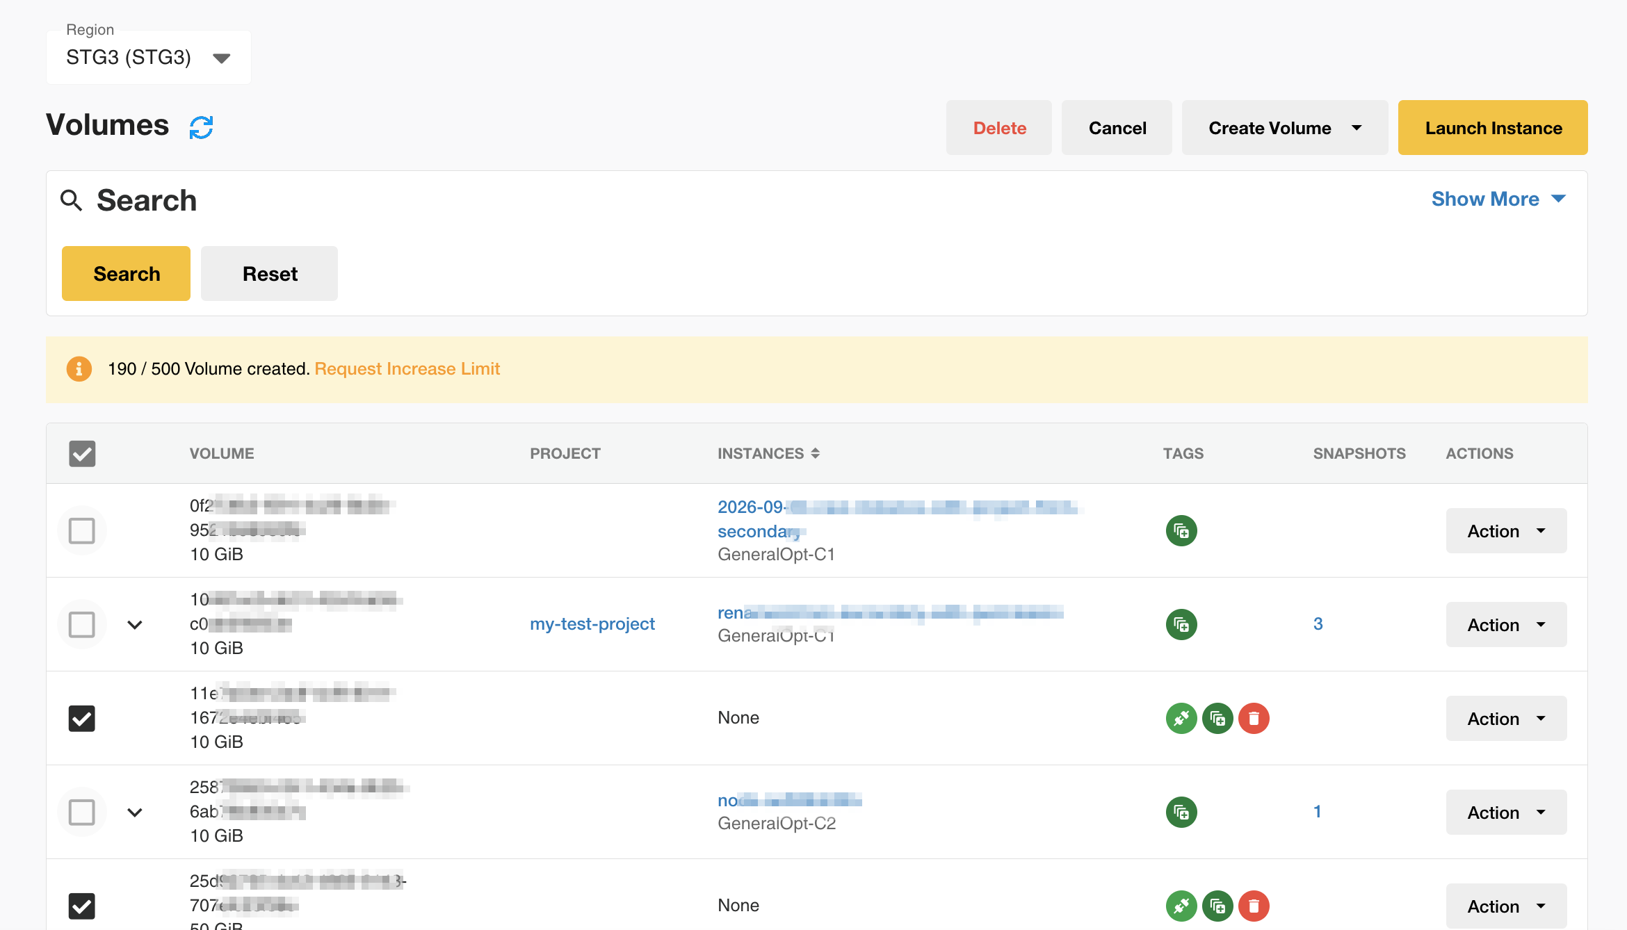Uncheck the 11e volume row checkbox

tap(82, 719)
